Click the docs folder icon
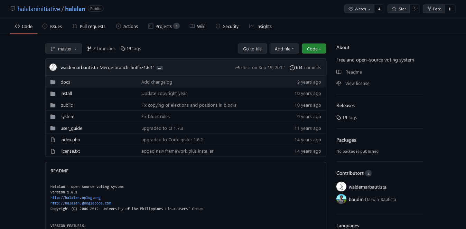The image size is (466, 229). (53, 82)
